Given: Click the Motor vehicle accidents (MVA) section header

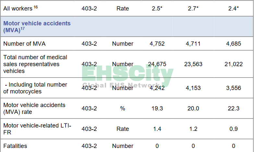Looking at the screenshot, I should coord(37,27).
